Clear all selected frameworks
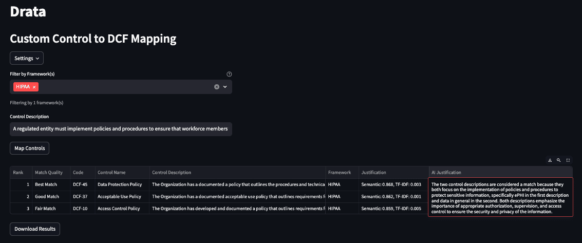582x243 pixels. (217, 87)
